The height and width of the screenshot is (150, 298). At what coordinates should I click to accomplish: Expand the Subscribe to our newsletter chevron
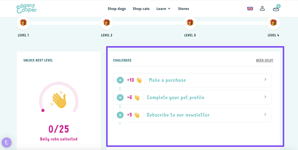tap(265, 114)
